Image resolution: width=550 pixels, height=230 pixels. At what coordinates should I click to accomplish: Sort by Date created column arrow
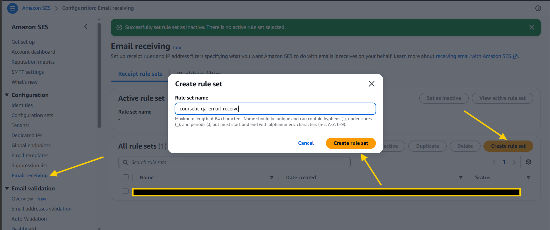(x=461, y=178)
